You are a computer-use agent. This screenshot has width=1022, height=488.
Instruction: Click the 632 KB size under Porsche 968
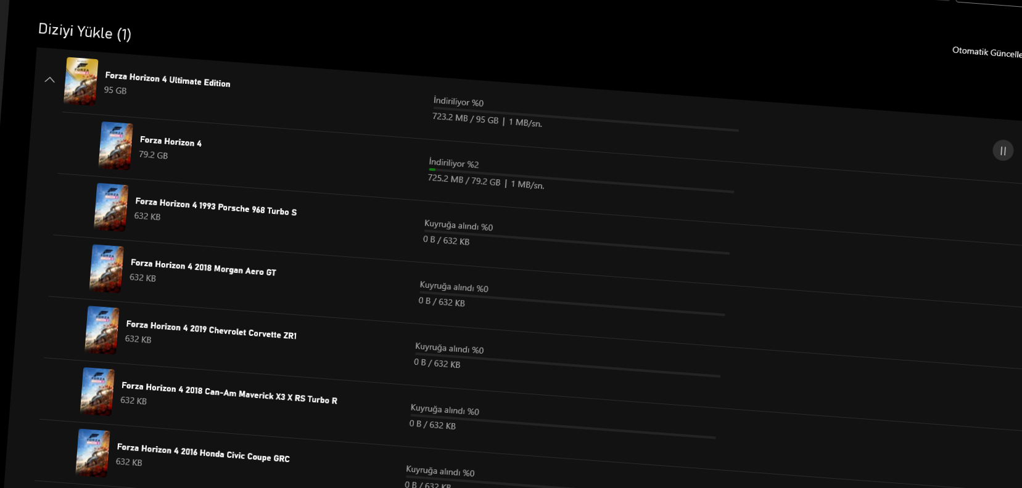click(x=147, y=216)
